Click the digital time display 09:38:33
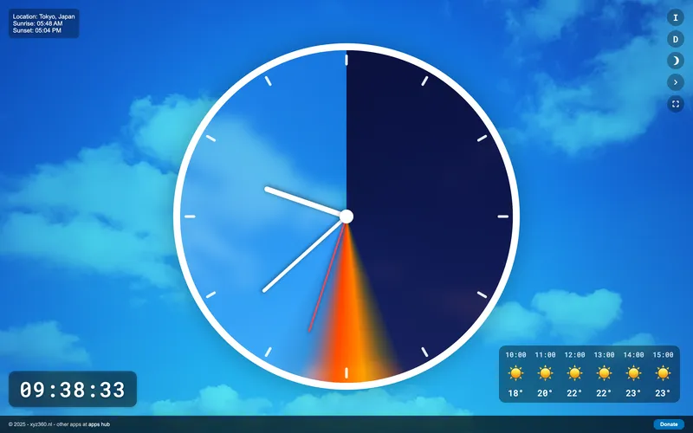 [x=73, y=390]
